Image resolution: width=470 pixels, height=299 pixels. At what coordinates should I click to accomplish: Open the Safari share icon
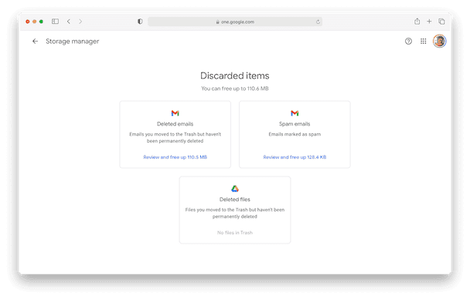tap(417, 22)
